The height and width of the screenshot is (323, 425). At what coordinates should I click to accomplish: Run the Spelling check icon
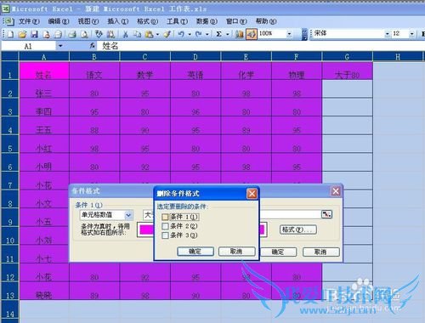click(x=99, y=34)
